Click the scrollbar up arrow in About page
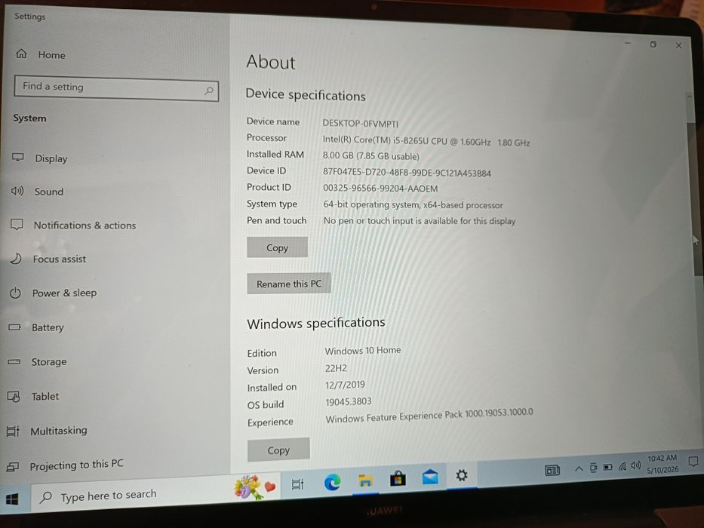This screenshot has height=528, width=704. 689,96
